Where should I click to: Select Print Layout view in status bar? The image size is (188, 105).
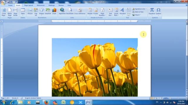(152, 98)
